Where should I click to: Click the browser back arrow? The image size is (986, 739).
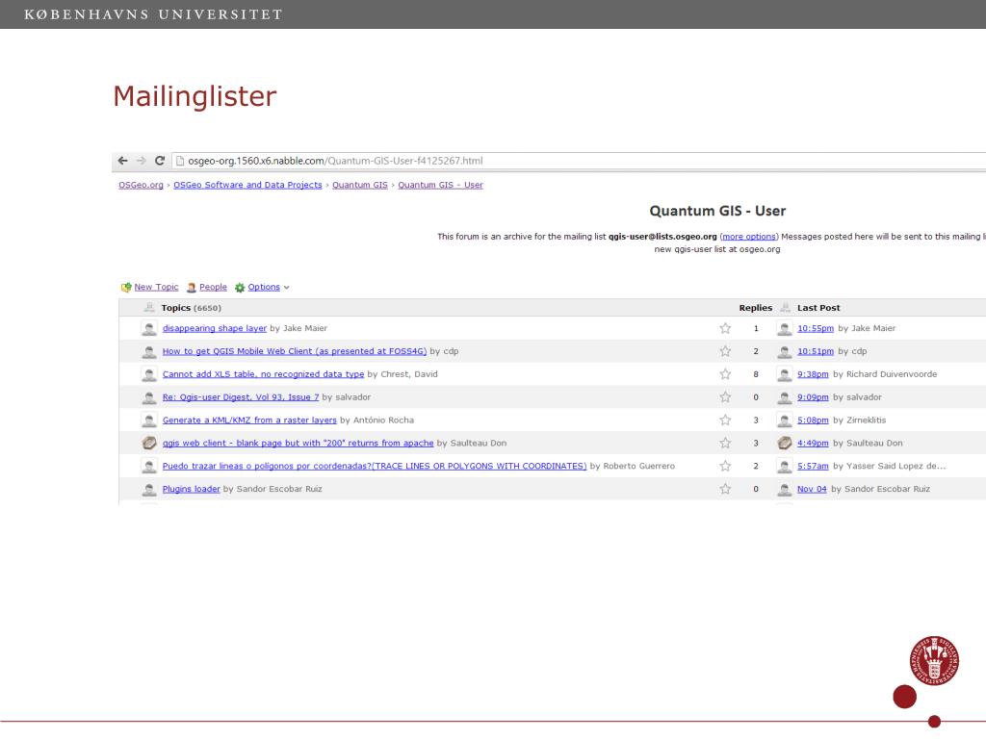(x=122, y=161)
